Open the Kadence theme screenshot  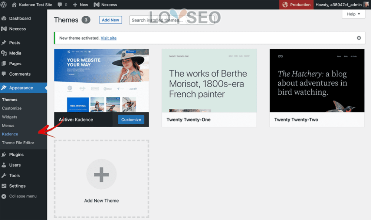point(102,81)
